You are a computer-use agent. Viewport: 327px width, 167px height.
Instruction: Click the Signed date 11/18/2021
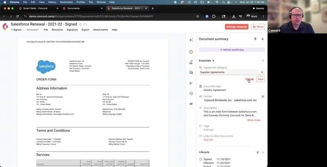coord(223,159)
